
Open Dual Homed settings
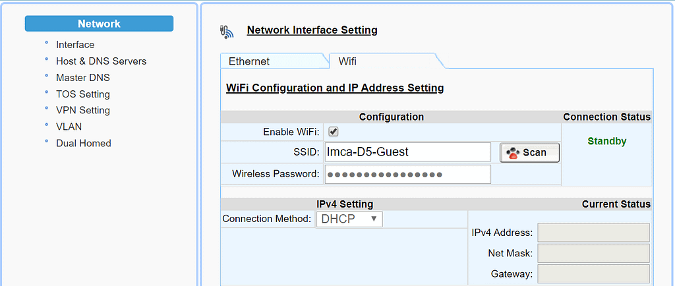pyautogui.click(x=84, y=143)
